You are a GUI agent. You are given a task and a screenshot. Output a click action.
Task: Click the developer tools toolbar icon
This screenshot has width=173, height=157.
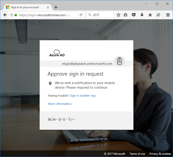click(x=158, y=15)
